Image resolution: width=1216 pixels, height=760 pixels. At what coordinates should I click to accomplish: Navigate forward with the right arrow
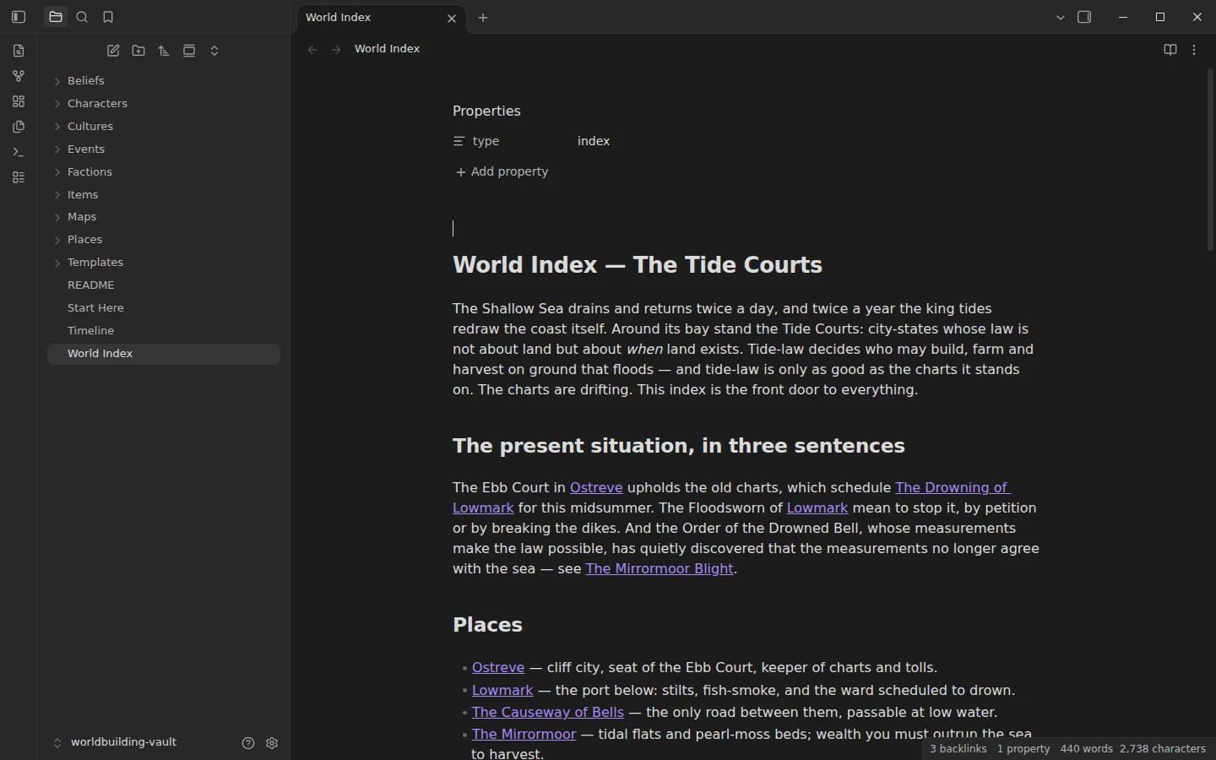(x=336, y=50)
